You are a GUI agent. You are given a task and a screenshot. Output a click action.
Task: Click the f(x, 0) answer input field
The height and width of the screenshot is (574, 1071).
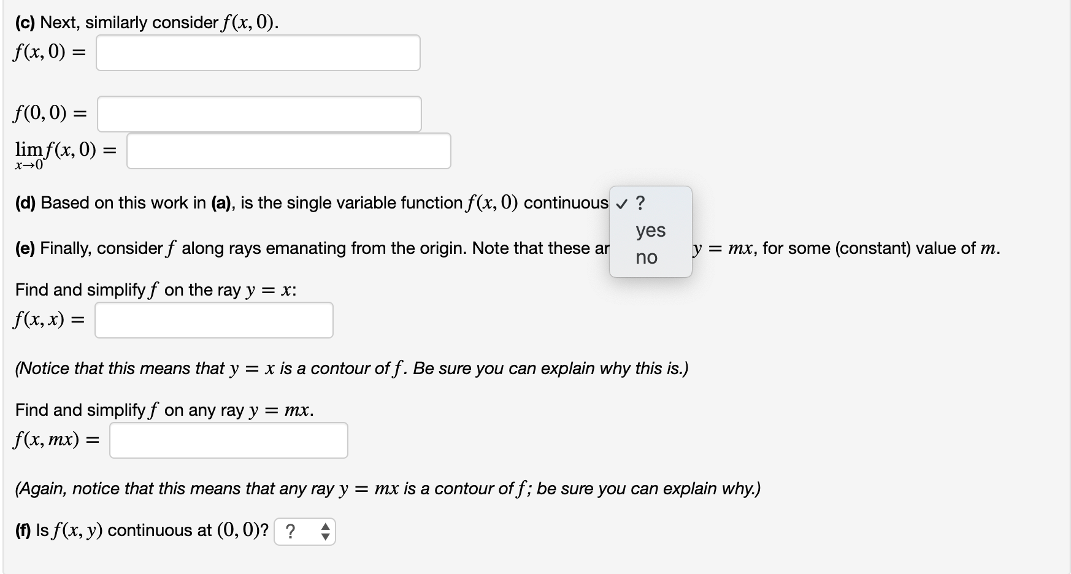pos(258,53)
